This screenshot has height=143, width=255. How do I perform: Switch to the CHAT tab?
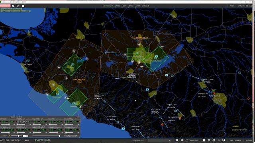[x=125, y=6]
